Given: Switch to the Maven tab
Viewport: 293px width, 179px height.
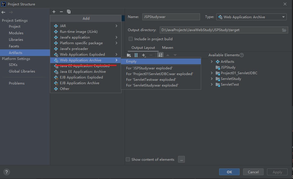Looking at the screenshot, I should (168, 48).
